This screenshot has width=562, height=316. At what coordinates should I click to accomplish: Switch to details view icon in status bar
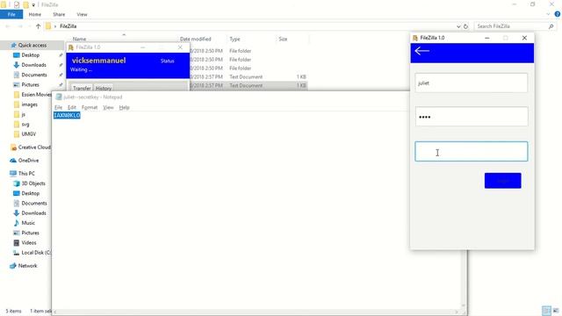(546, 311)
